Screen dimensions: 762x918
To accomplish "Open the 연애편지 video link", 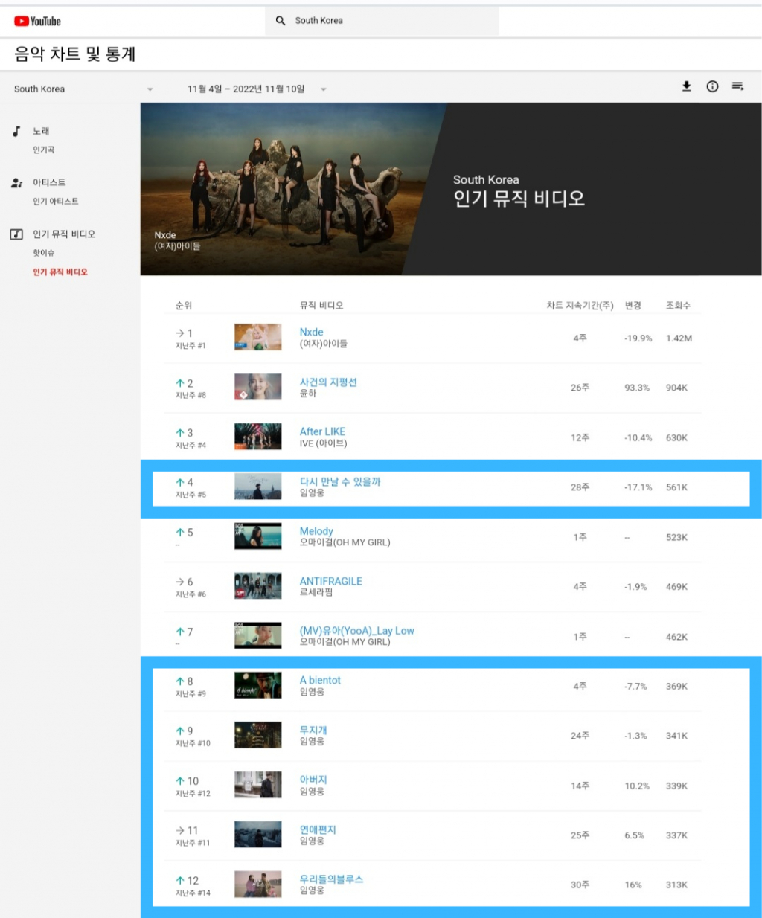I will [318, 829].
